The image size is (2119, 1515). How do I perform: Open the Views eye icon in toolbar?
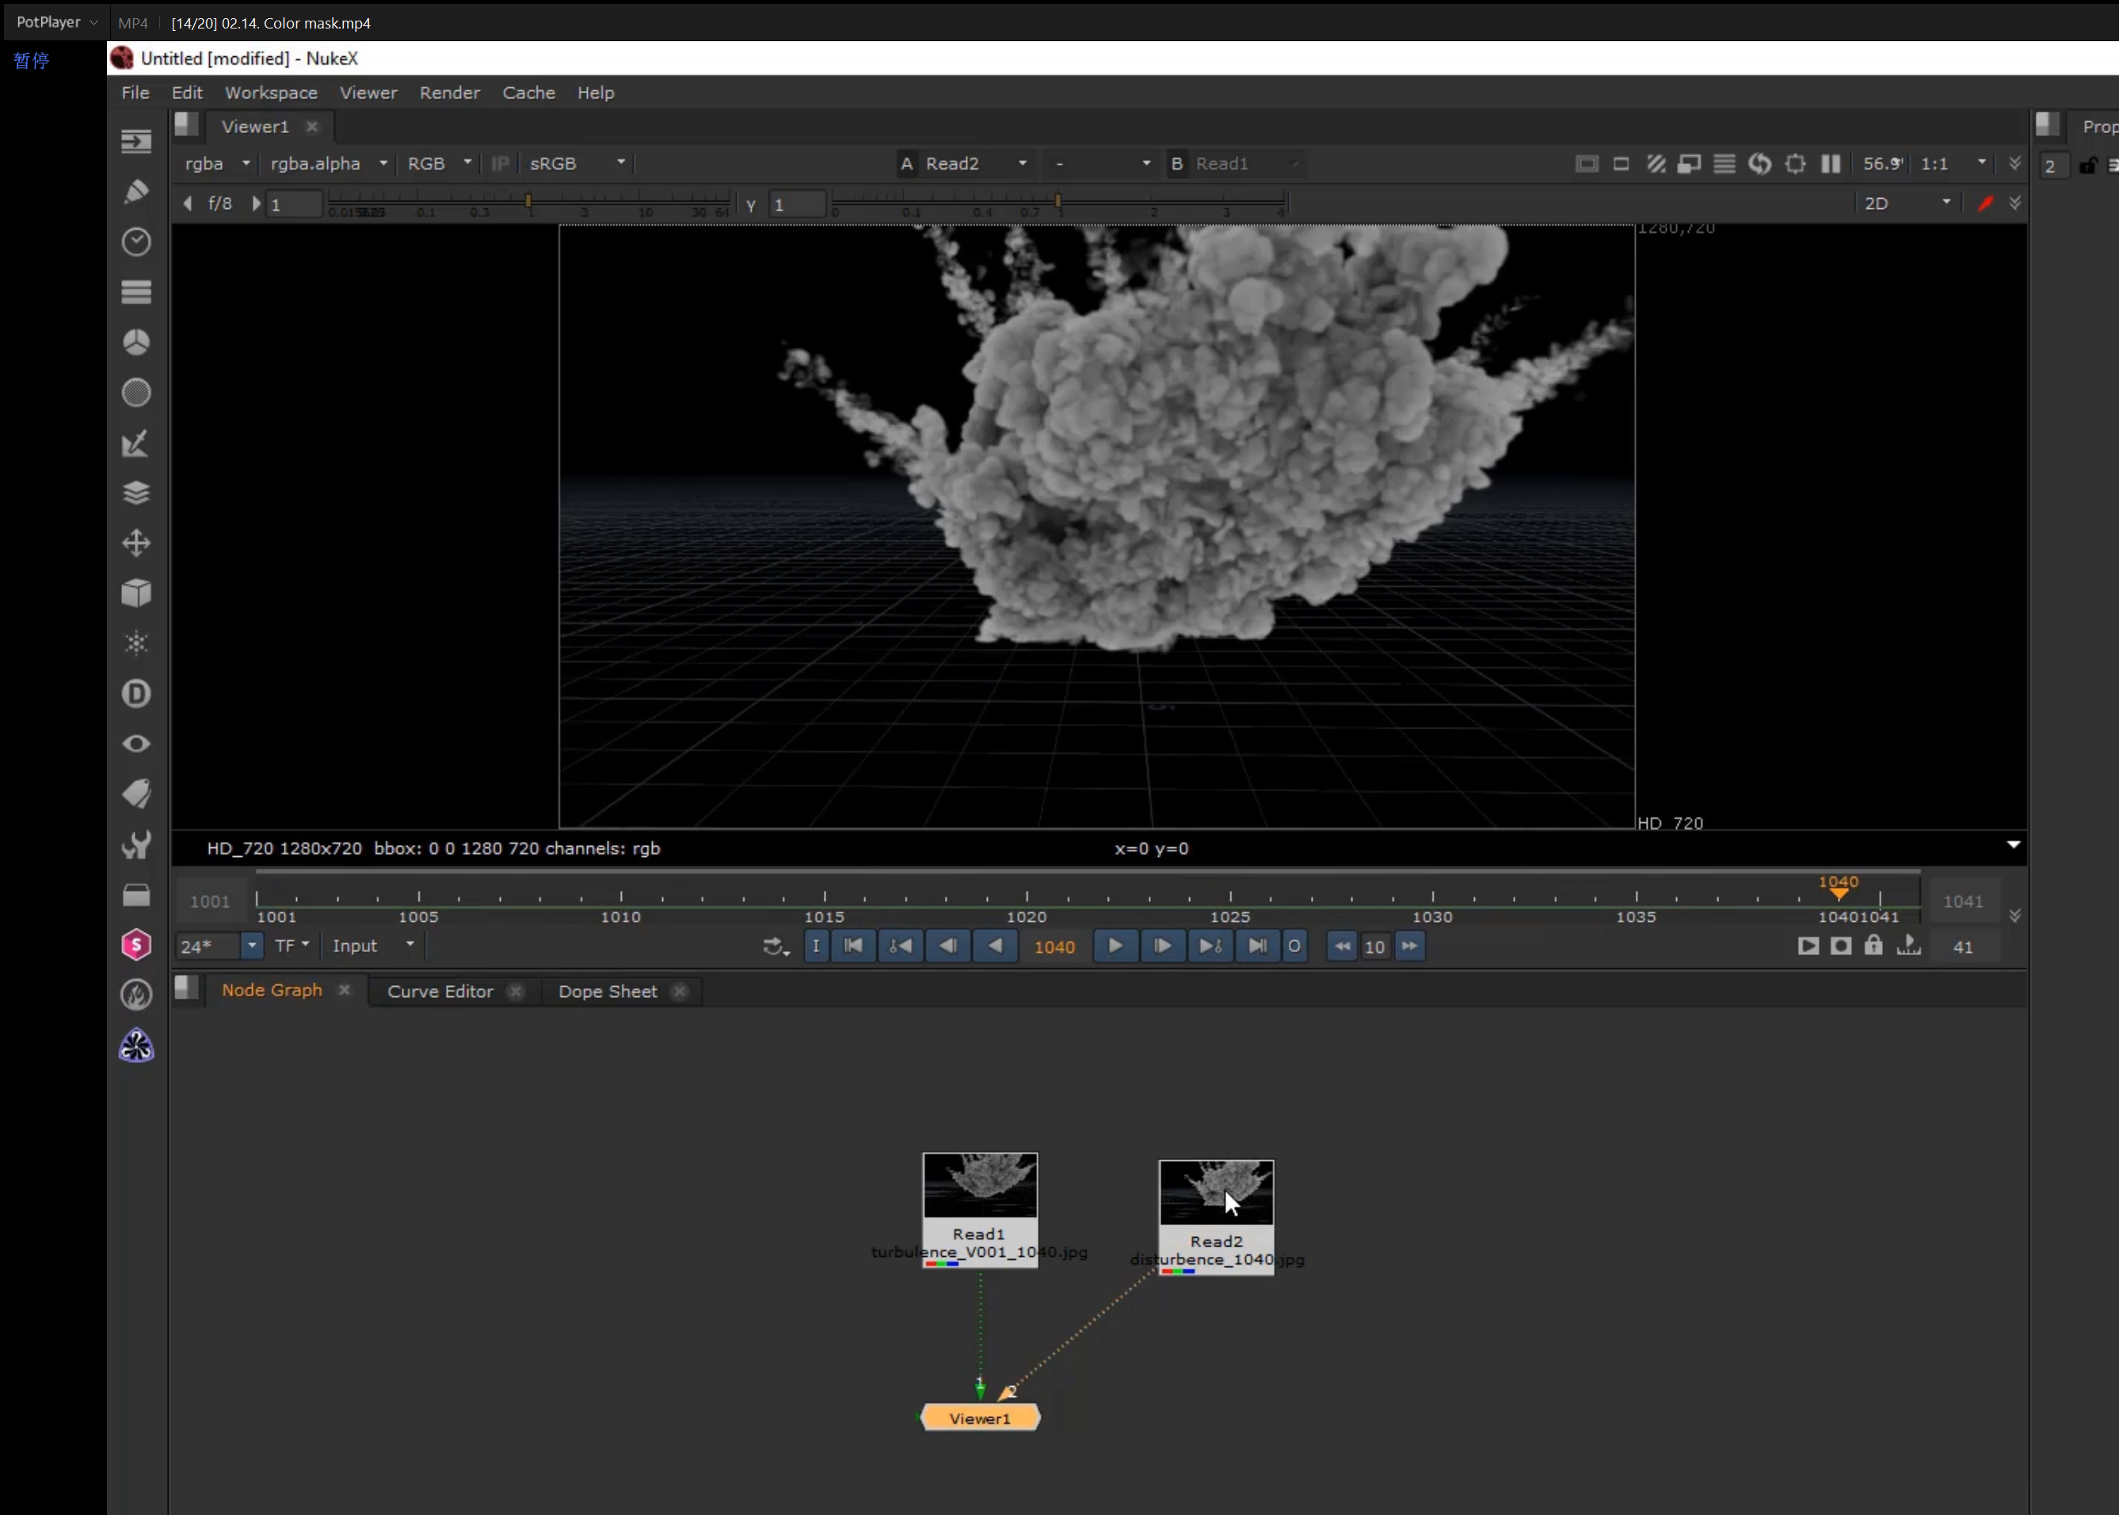[136, 744]
